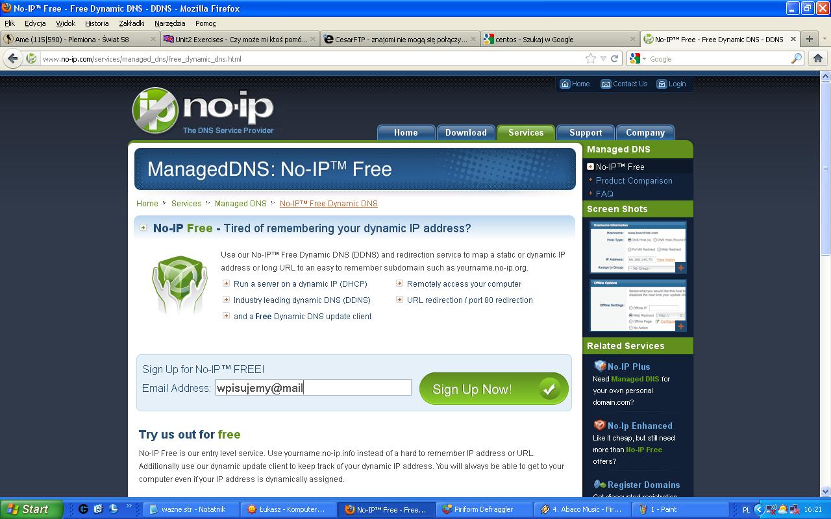This screenshot has width=831, height=519.
Task: Click the Google search input field
Action: [719, 58]
